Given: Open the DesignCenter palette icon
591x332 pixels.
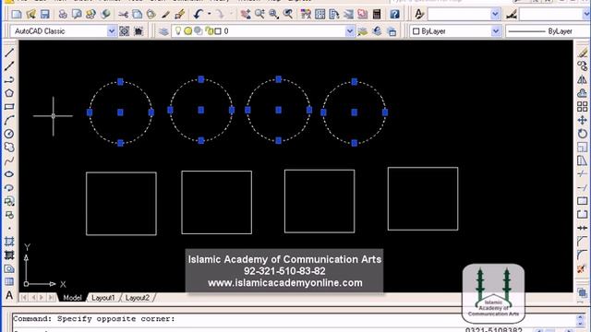Looking at the screenshot, I should [320, 15].
